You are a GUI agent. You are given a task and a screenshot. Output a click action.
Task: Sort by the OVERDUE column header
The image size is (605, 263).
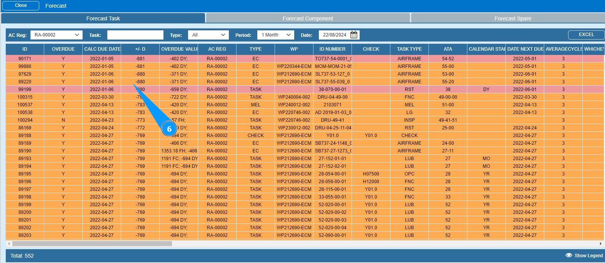(x=63, y=49)
